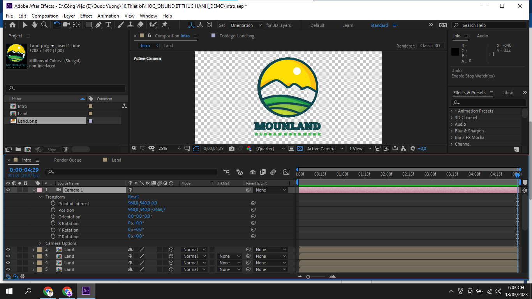Delete selected item with trash icon
This screenshot has width=532, height=299.
click(65, 149)
